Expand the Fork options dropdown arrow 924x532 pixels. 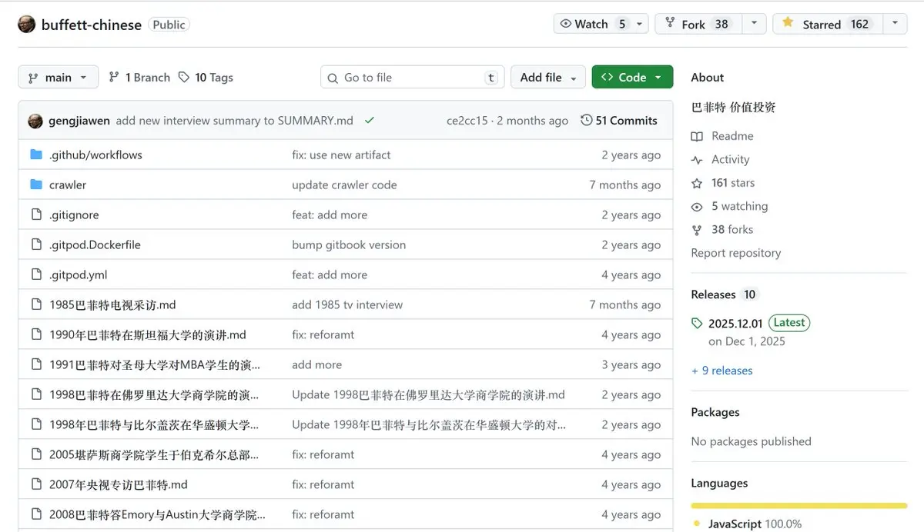pyautogui.click(x=754, y=24)
